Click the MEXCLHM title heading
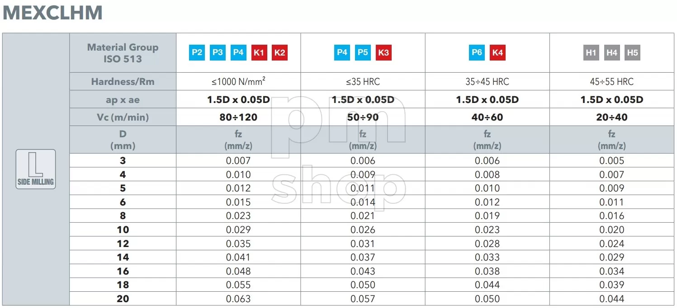Screen dimensions: 677x308 tap(52, 13)
